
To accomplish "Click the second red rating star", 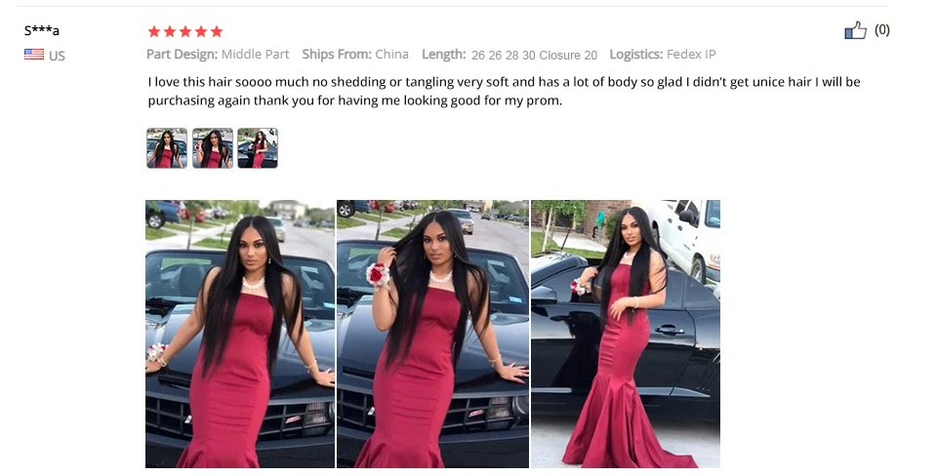I will coord(170,31).
